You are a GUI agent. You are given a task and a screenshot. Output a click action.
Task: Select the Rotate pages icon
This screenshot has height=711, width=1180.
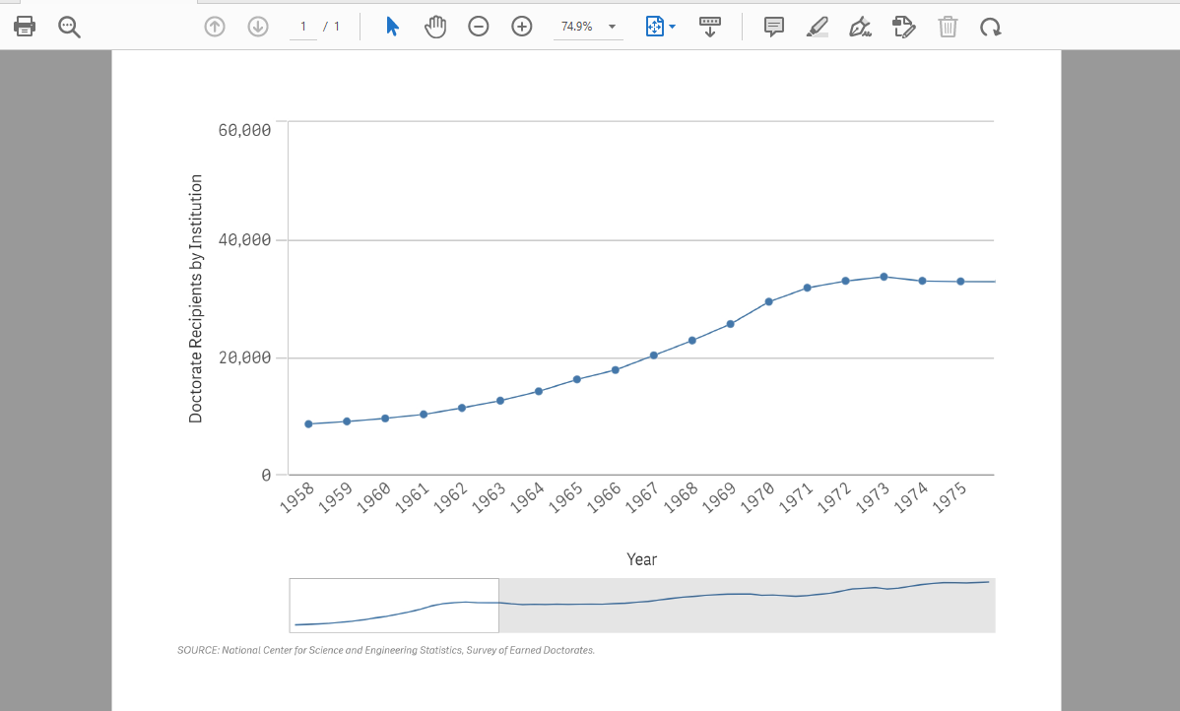[x=992, y=27]
